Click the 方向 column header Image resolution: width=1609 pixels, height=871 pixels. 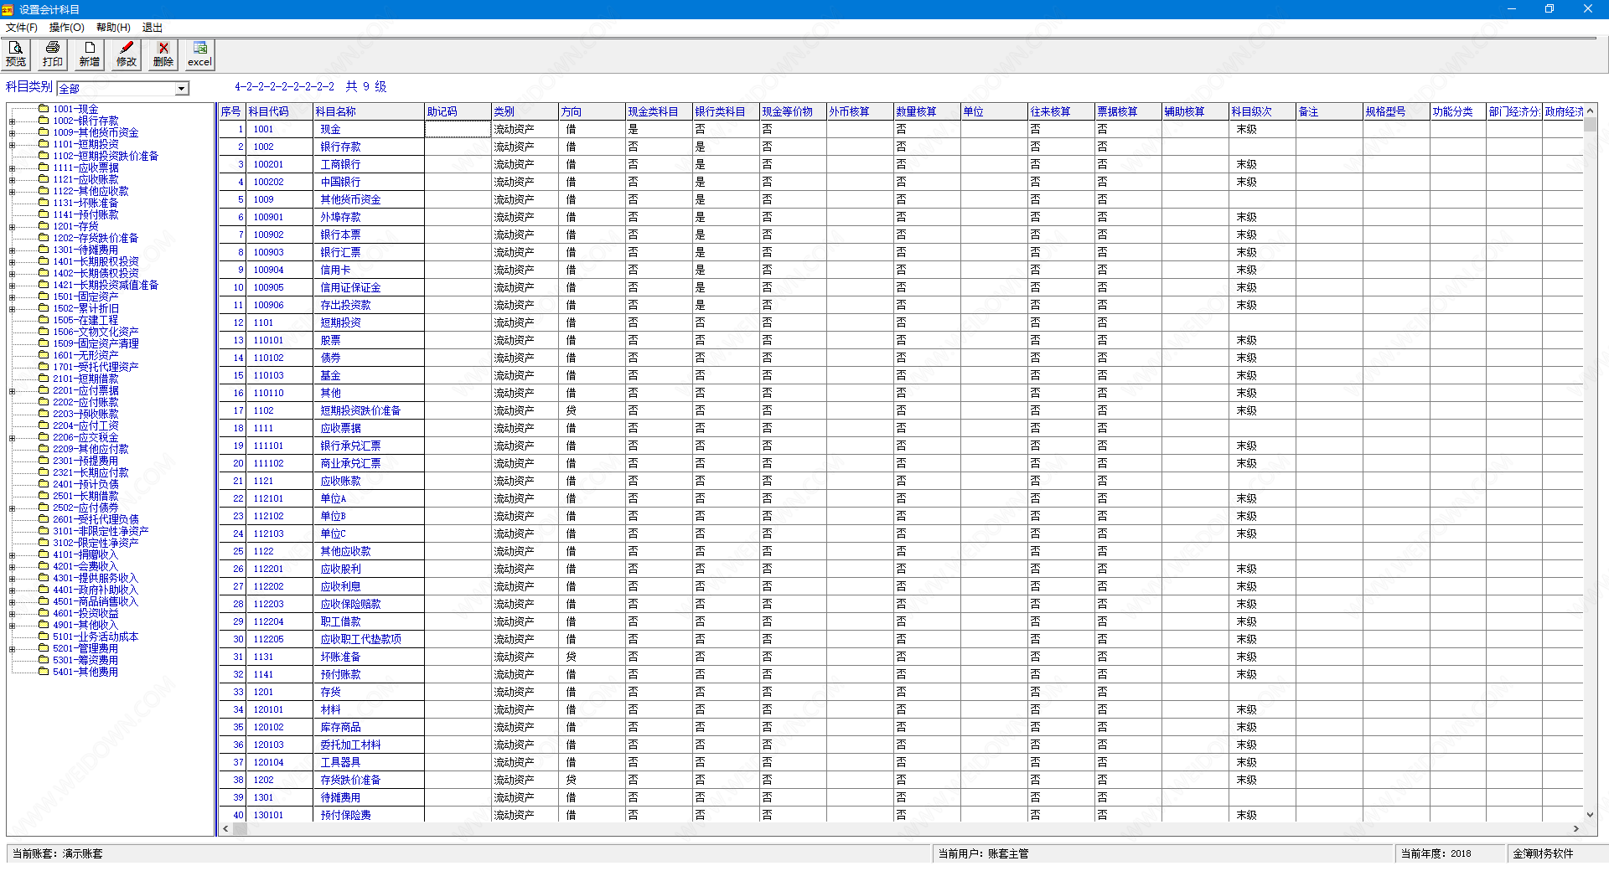point(592,111)
